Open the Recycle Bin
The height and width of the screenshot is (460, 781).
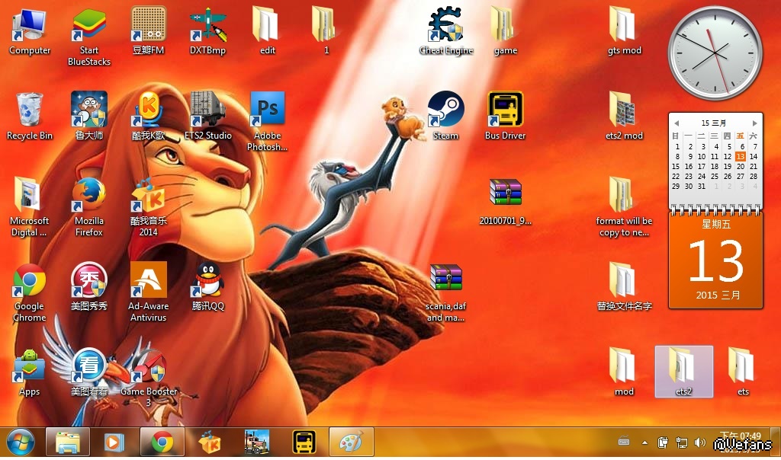click(x=30, y=117)
